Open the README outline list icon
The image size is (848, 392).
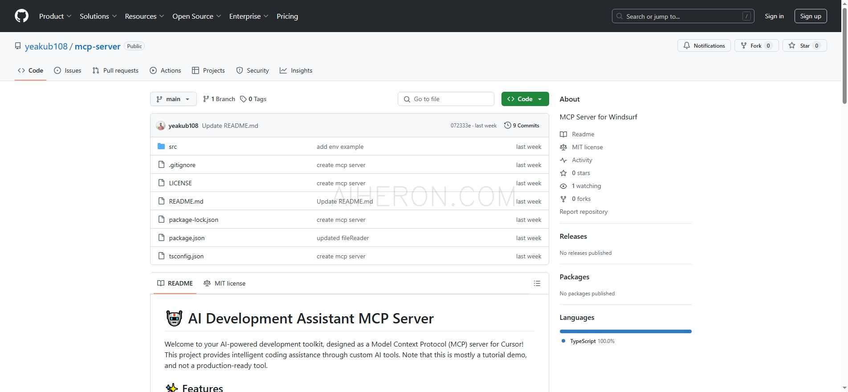click(537, 283)
